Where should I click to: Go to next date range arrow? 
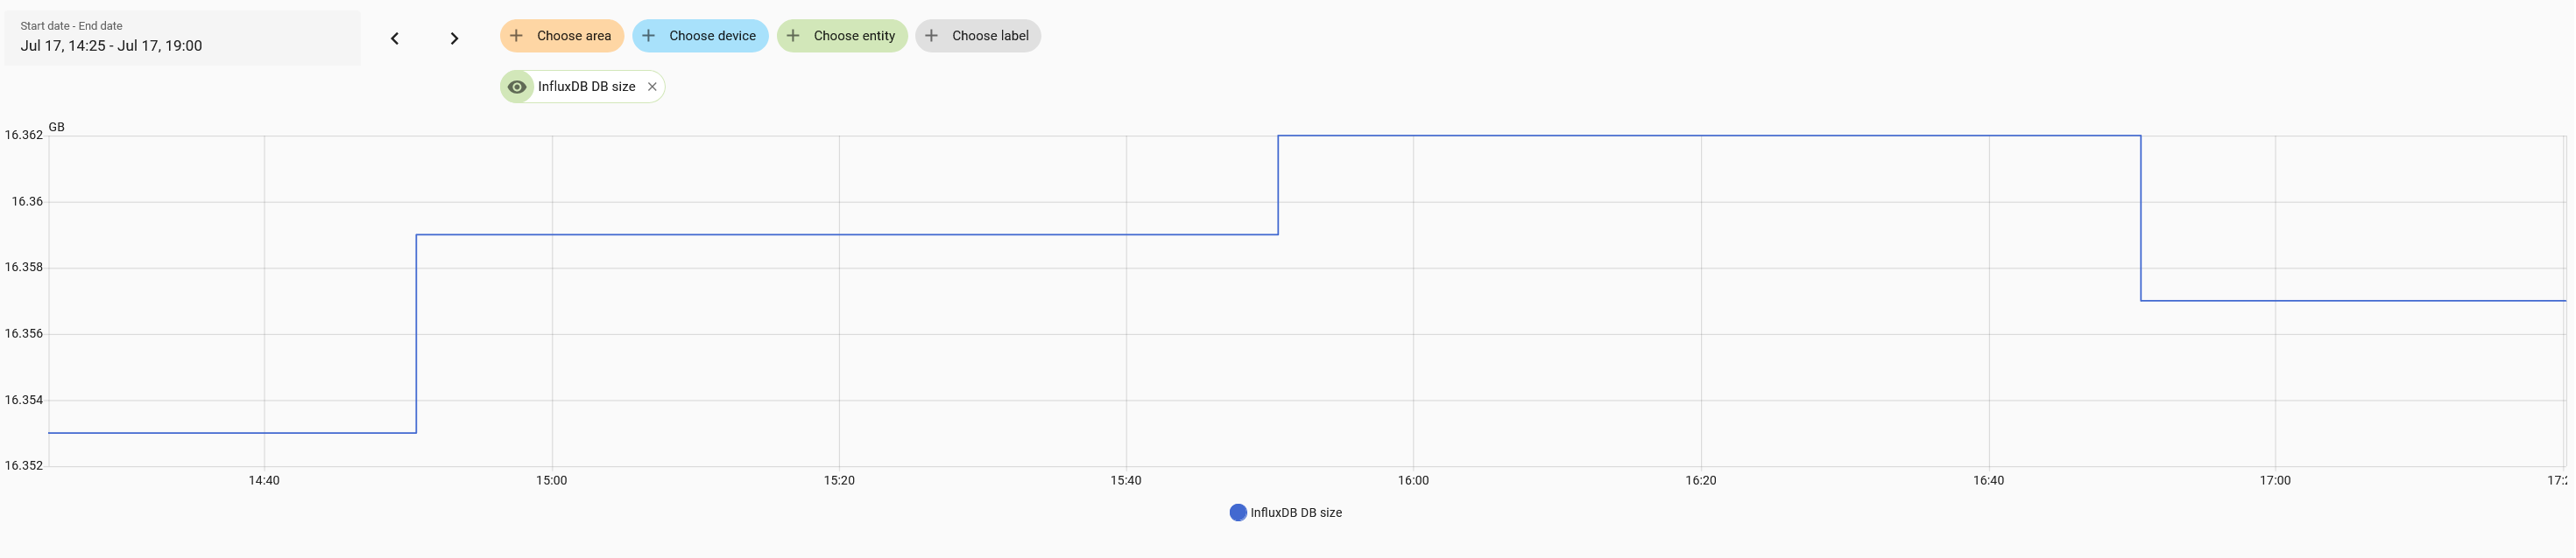coord(454,39)
